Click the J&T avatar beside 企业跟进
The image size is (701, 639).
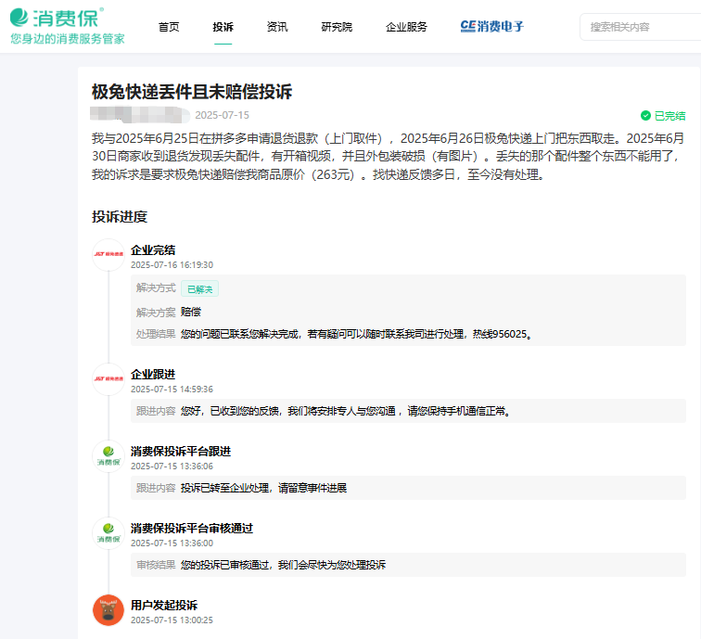[x=108, y=379]
